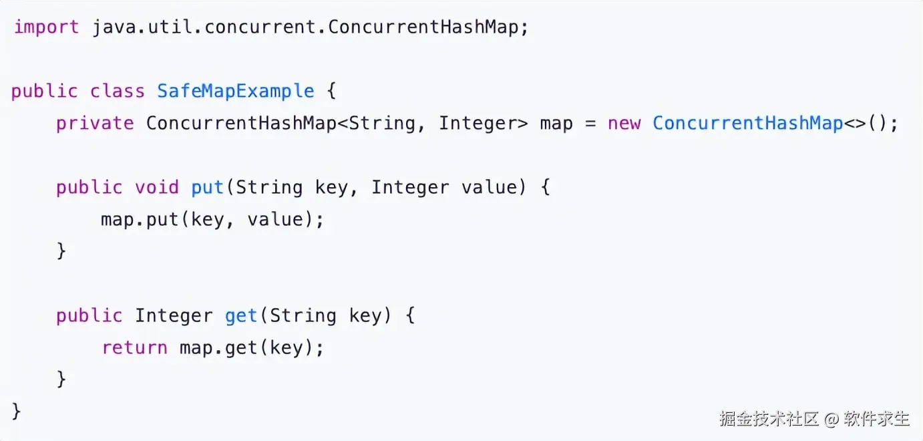Click the return keyword
923x441 pixels.
pyautogui.click(x=134, y=348)
